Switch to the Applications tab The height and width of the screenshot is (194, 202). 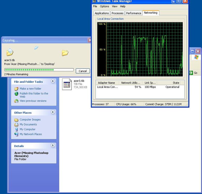(102, 13)
